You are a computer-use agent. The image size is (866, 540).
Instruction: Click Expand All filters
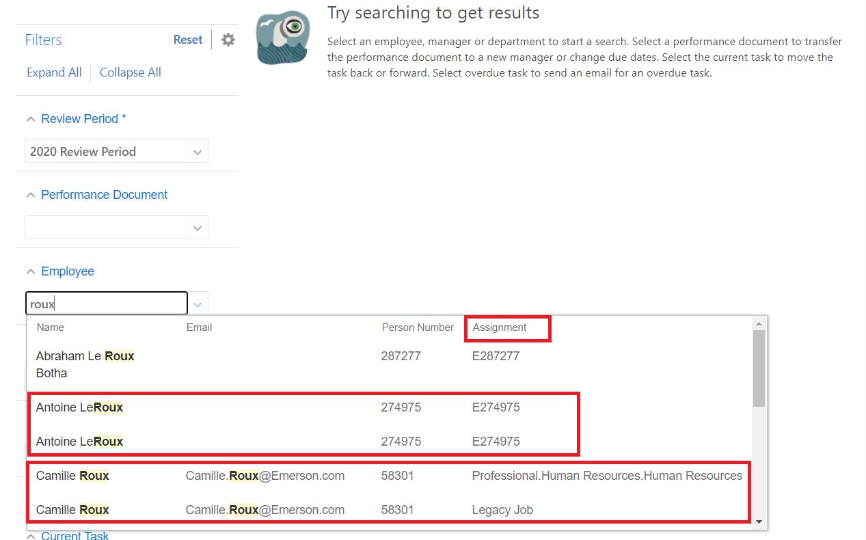tap(54, 72)
